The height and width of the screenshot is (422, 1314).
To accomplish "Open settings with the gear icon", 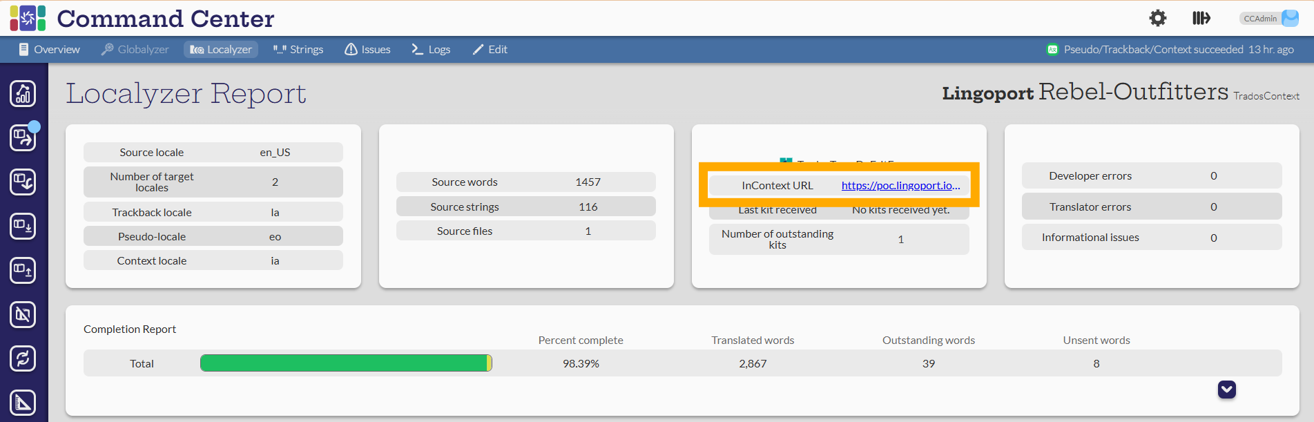I will point(1157,19).
